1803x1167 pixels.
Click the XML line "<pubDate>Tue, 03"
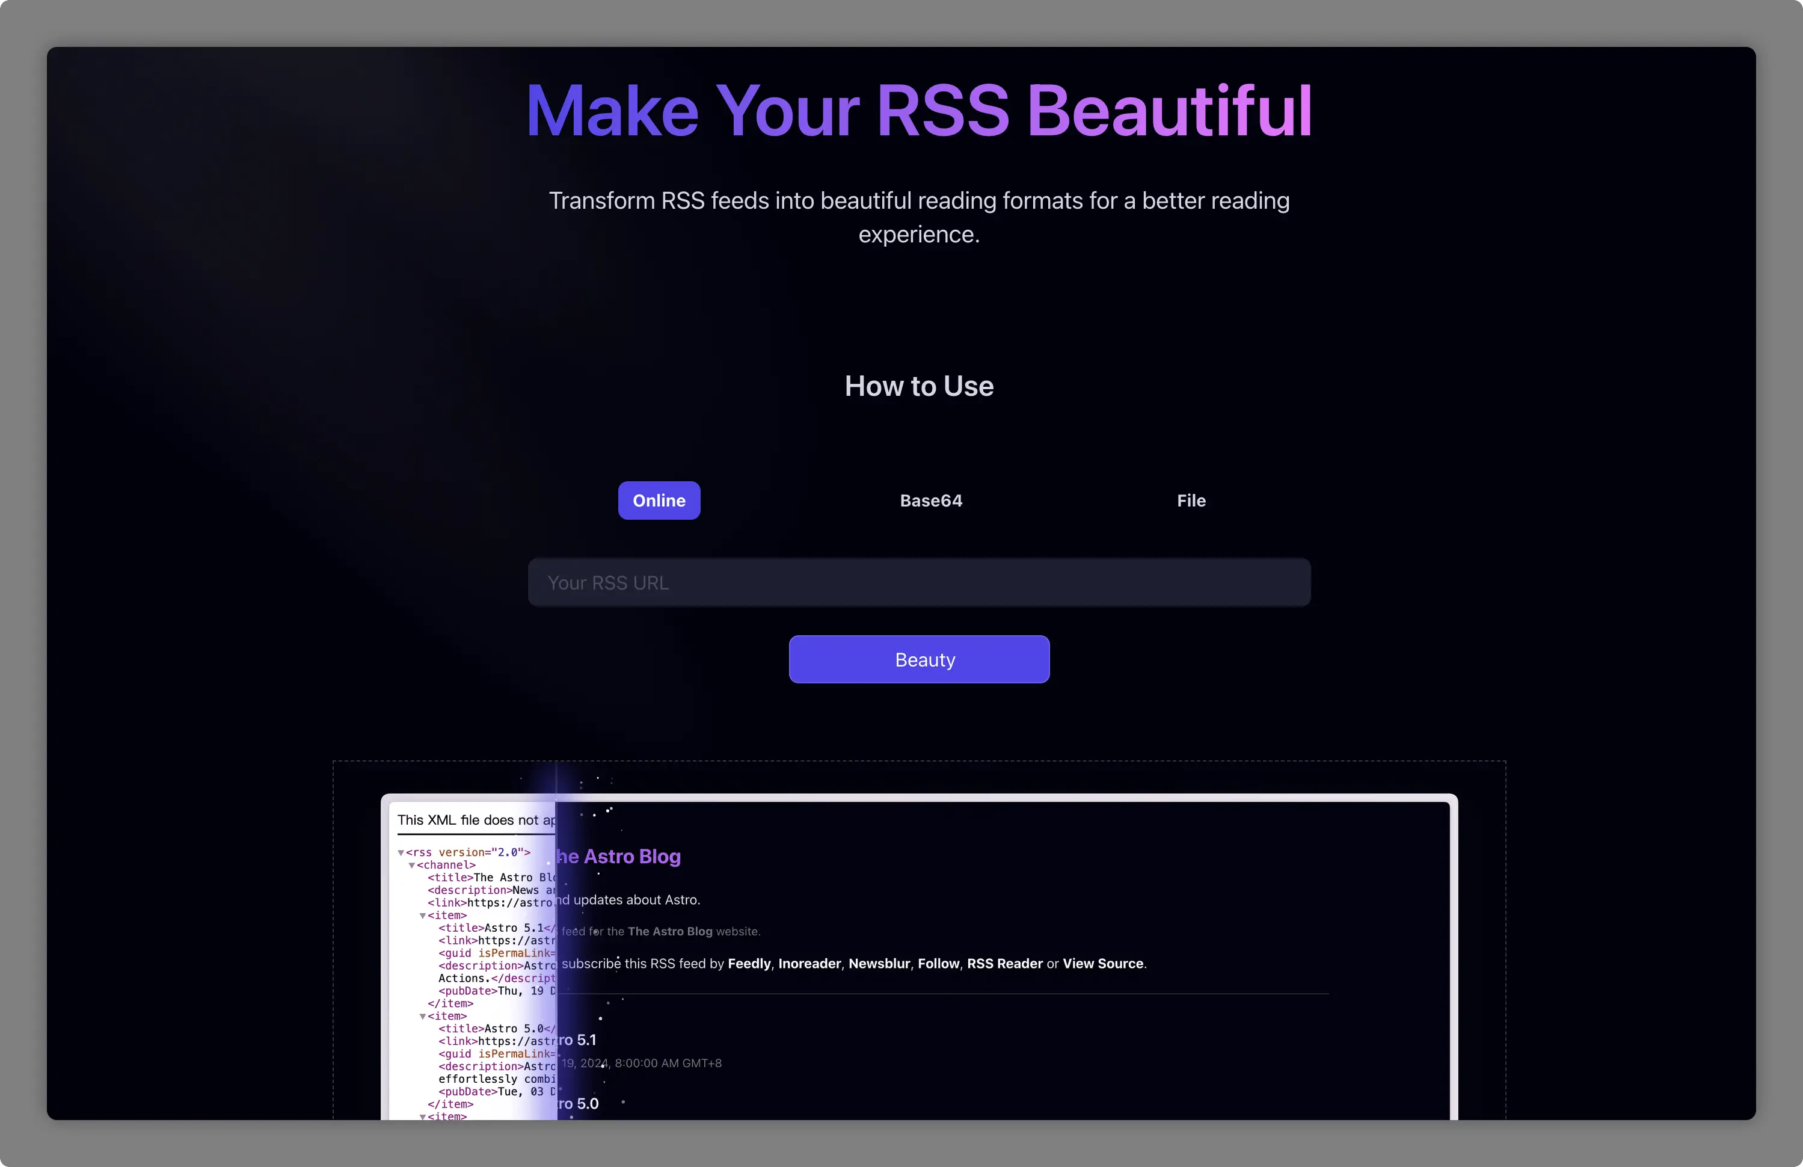pos(497,1092)
